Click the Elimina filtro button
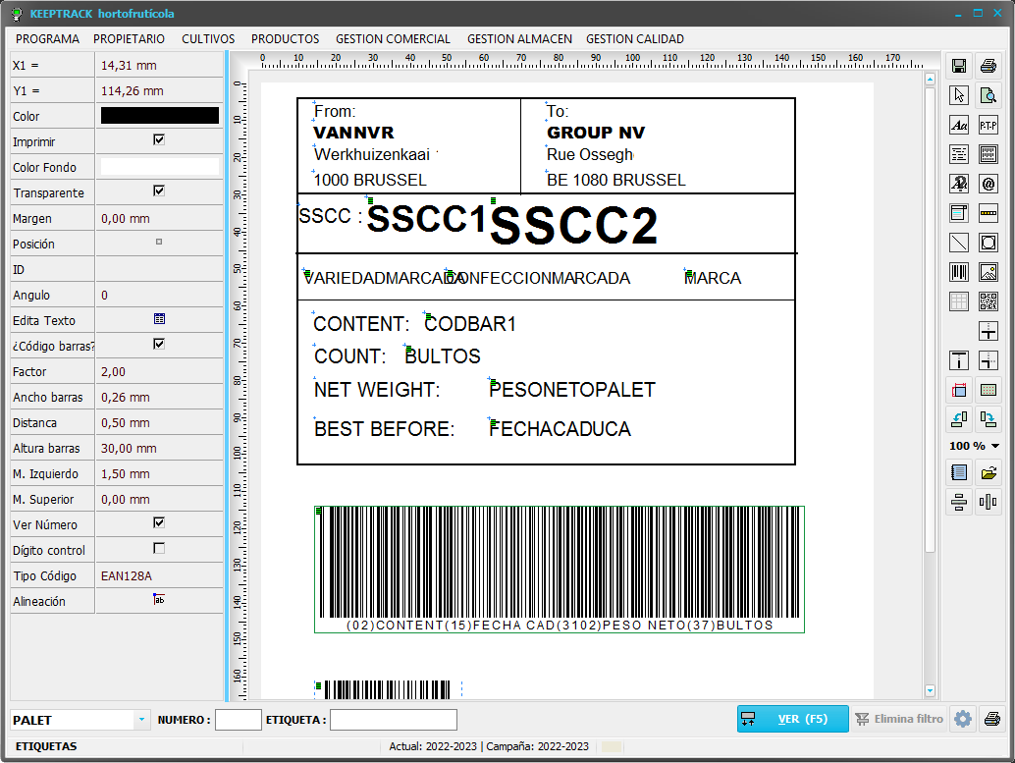The height and width of the screenshot is (763, 1015). pos(898,719)
